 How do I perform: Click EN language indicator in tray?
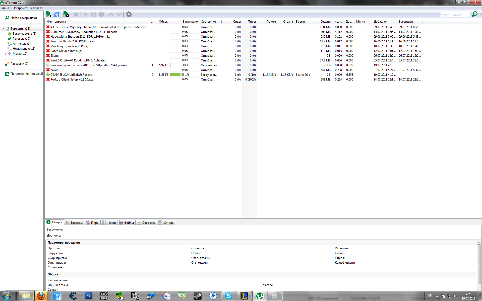point(430,295)
